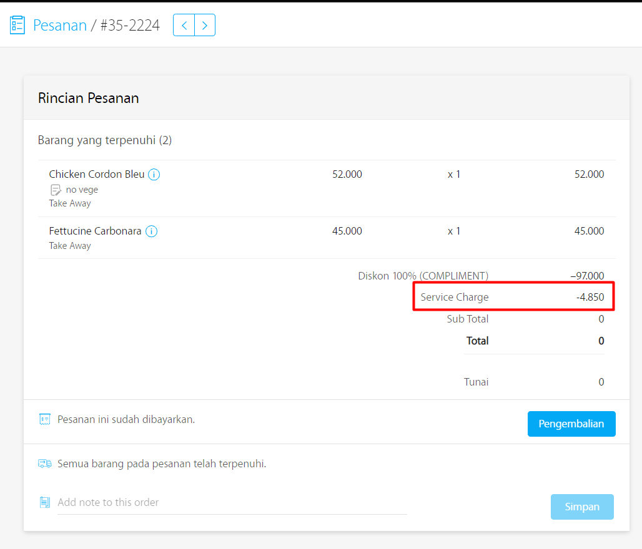Screen dimensions: 642x549
Task: Click the Rincian Pesanan panel header
Action: coord(89,98)
